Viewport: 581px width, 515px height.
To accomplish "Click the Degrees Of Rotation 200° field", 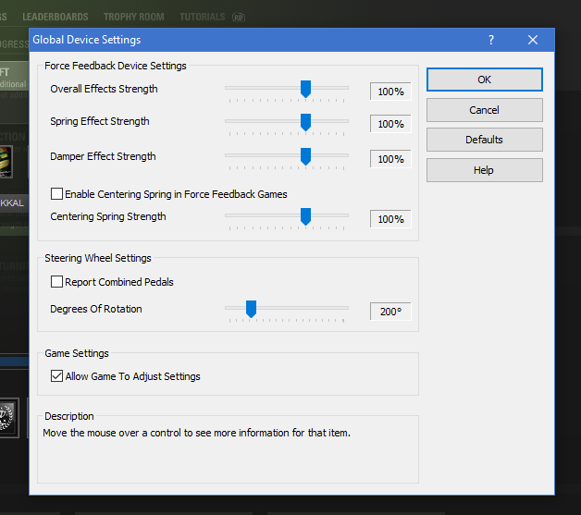I will (x=390, y=312).
